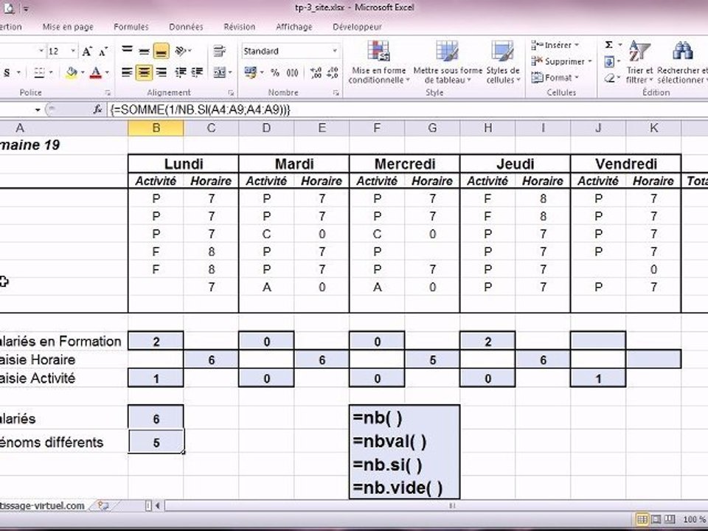The height and width of the screenshot is (531, 708).
Task: Click the insert worksheet tab icon
Action: tap(103, 506)
